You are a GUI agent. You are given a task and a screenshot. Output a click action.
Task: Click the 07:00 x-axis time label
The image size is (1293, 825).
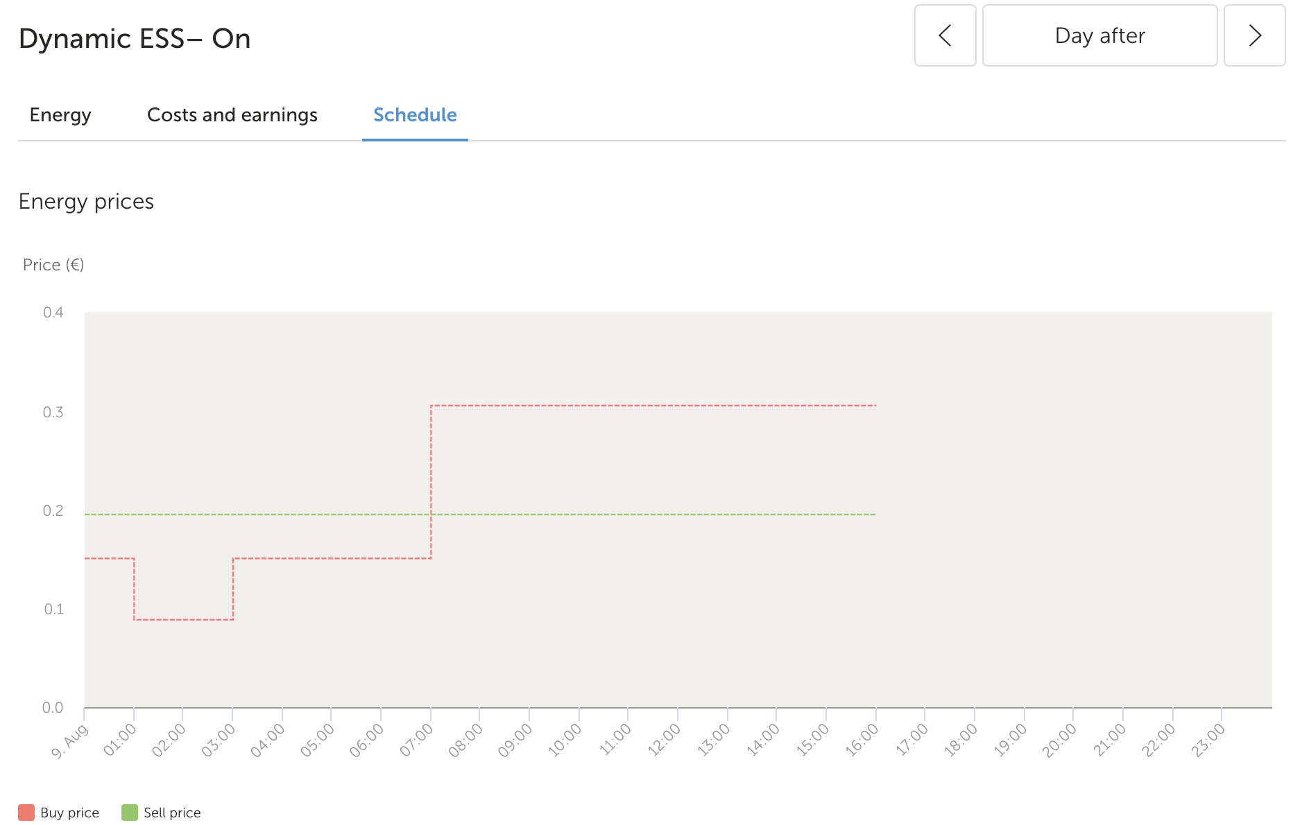click(417, 740)
